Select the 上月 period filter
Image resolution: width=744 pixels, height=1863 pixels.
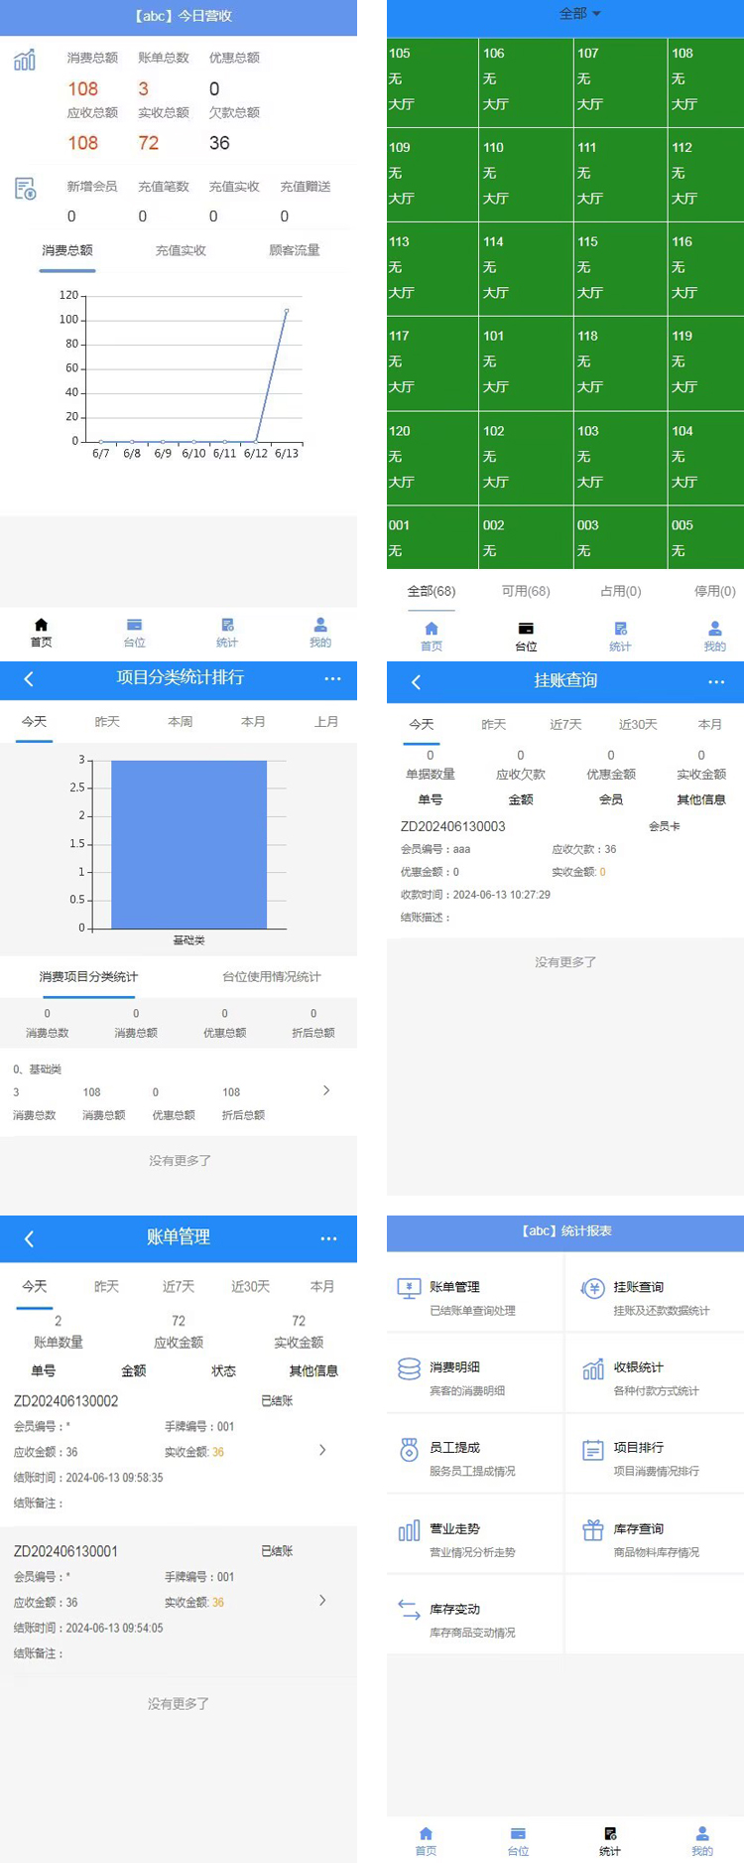(326, 721)
